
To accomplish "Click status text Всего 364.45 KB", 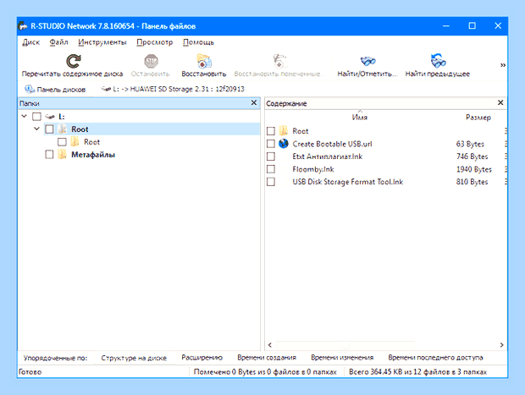I will (x=417, y=372).
